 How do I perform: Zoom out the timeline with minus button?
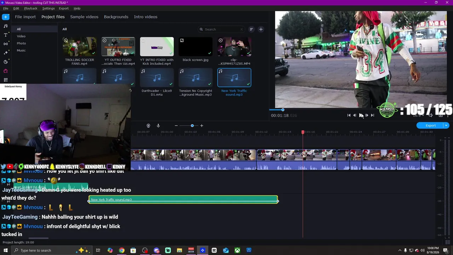coord(176,126)
